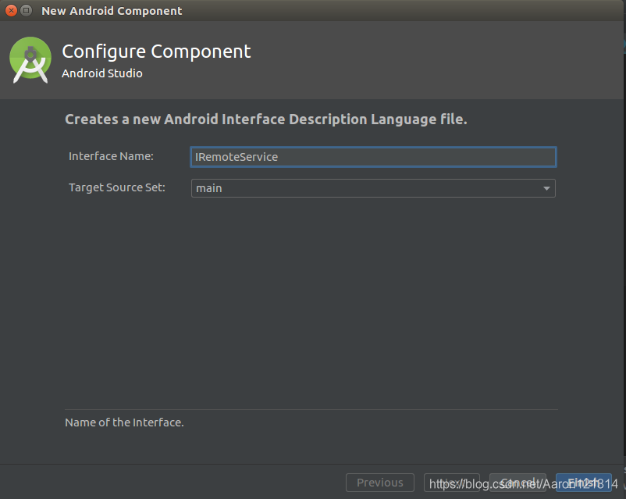
Task: Click the 'Interface Name:' label
Action: click(111, 156)
